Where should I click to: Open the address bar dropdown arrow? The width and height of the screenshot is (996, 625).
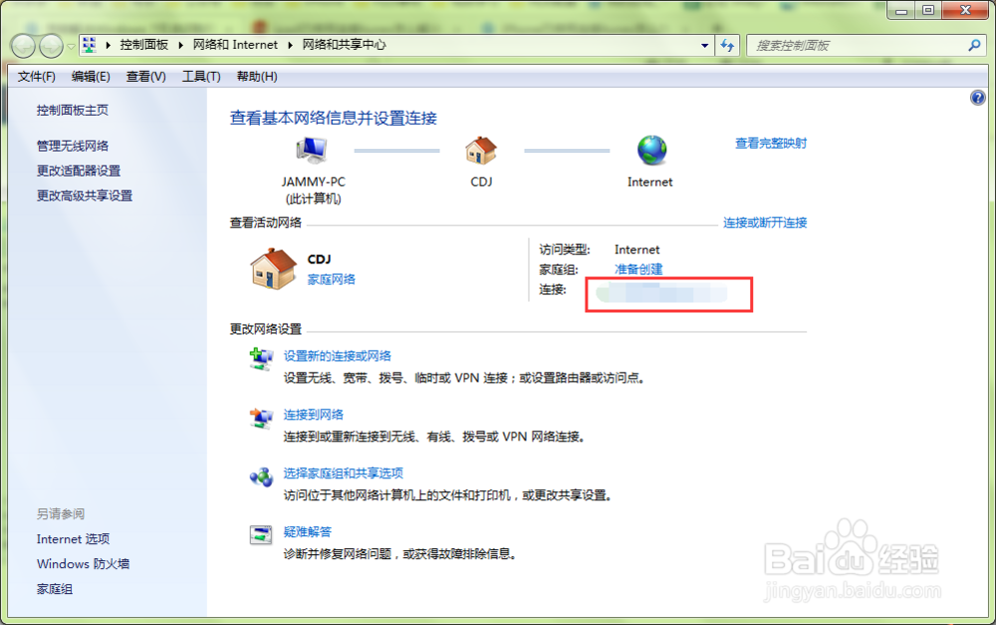point(702,45)
